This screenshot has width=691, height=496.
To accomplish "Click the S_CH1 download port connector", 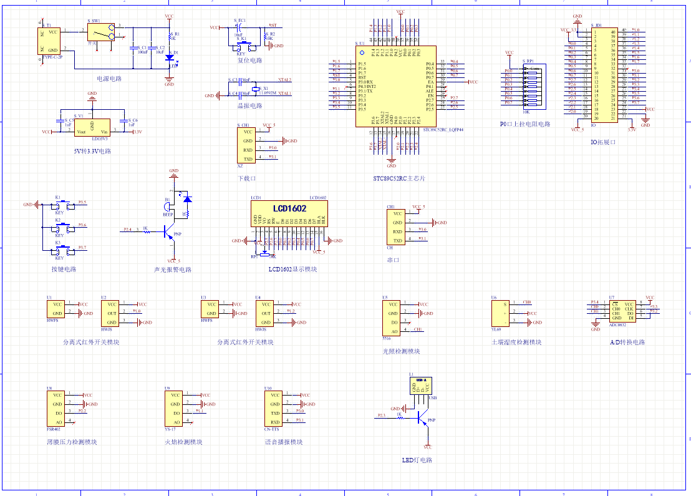I will [x=248, y=145].
